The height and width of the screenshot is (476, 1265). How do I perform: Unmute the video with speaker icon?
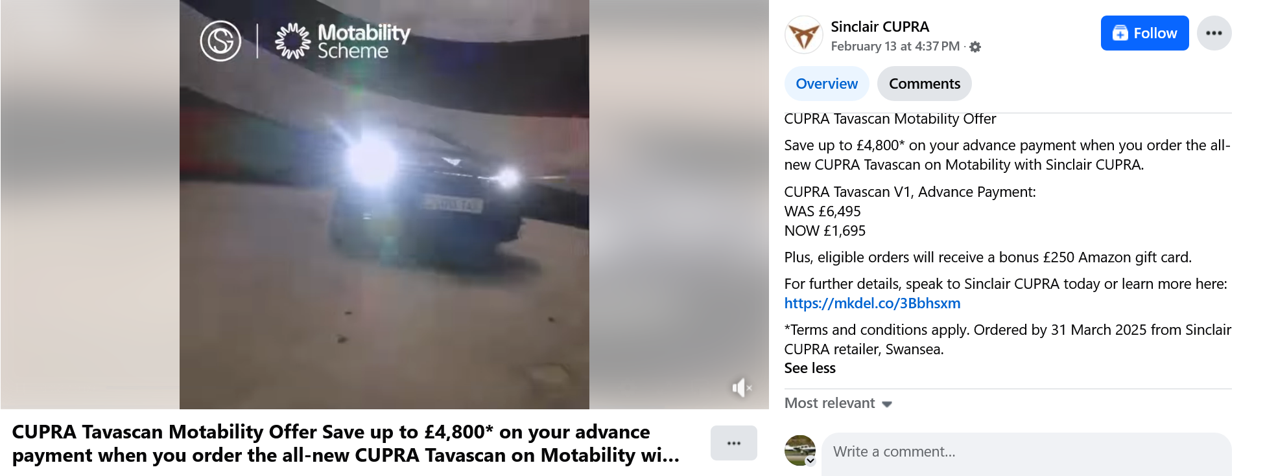pos(741,388)
